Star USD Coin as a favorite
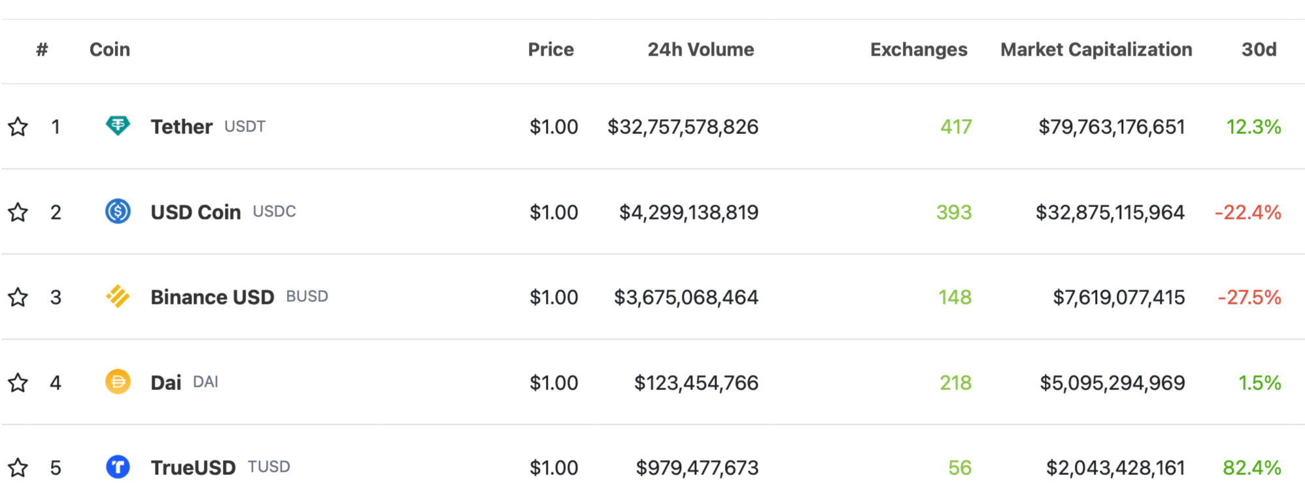1305x503 pixels. [x=18, y=212]
